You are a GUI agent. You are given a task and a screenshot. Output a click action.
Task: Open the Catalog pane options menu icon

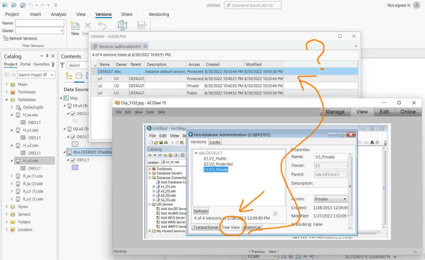point(42,56)
